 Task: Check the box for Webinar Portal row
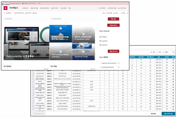click(x=33, y=79)
